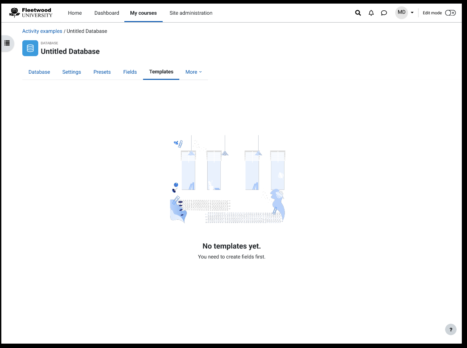The image size is (467, 348).
Task: Expand the user menu caret
Action: pos(412,12)
